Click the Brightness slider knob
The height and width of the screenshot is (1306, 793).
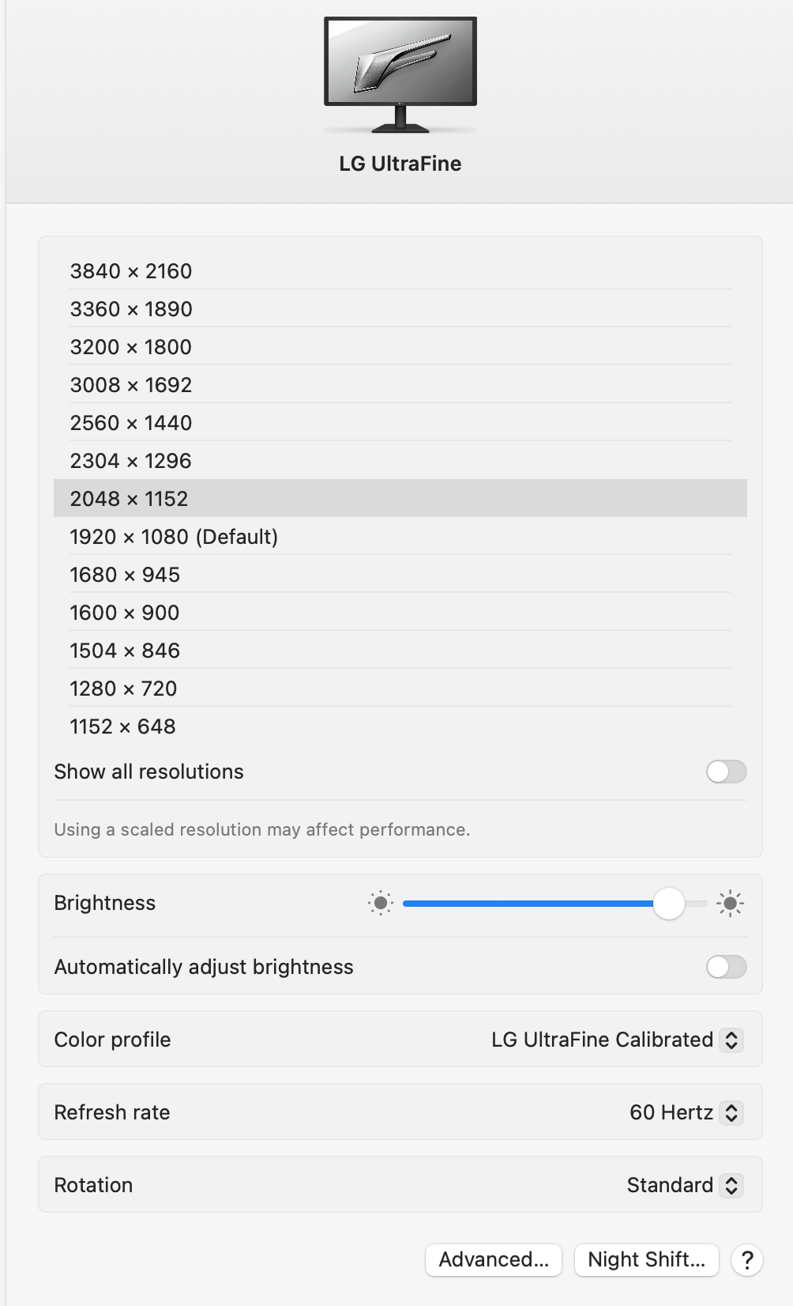click(x=669, y=903)
